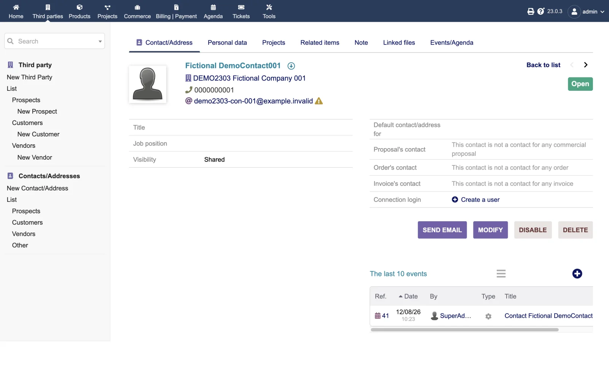Click the email warning triangle icon

point(319,101)
